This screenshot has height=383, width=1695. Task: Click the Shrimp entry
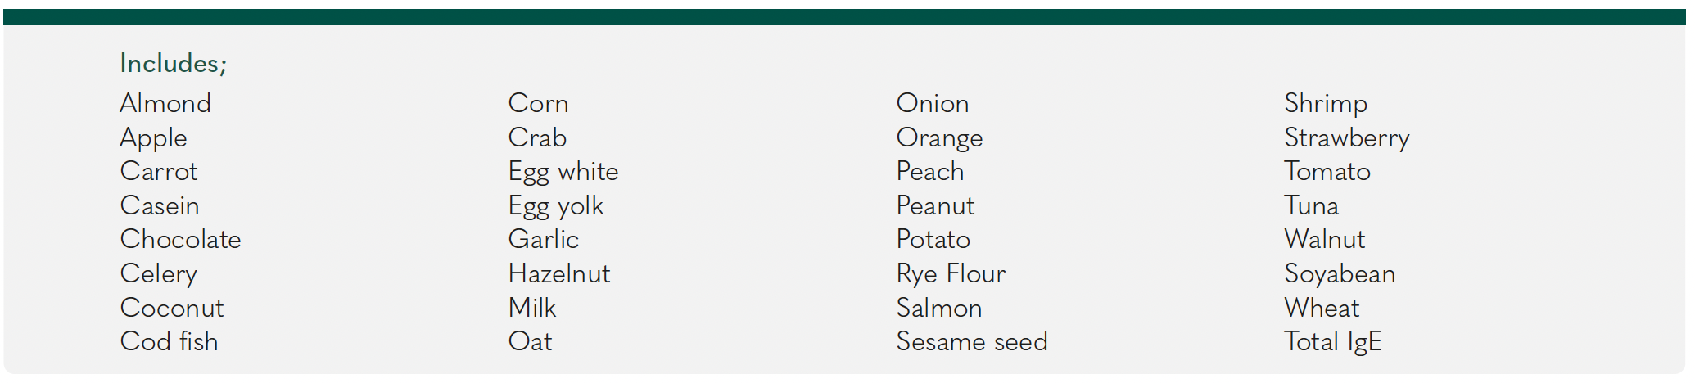1326,104
